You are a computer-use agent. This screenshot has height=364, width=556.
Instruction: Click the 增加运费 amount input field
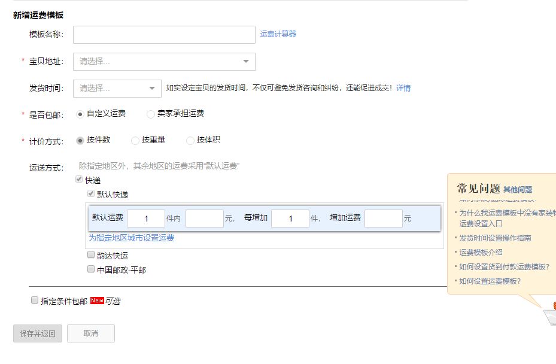coord(383,219)
